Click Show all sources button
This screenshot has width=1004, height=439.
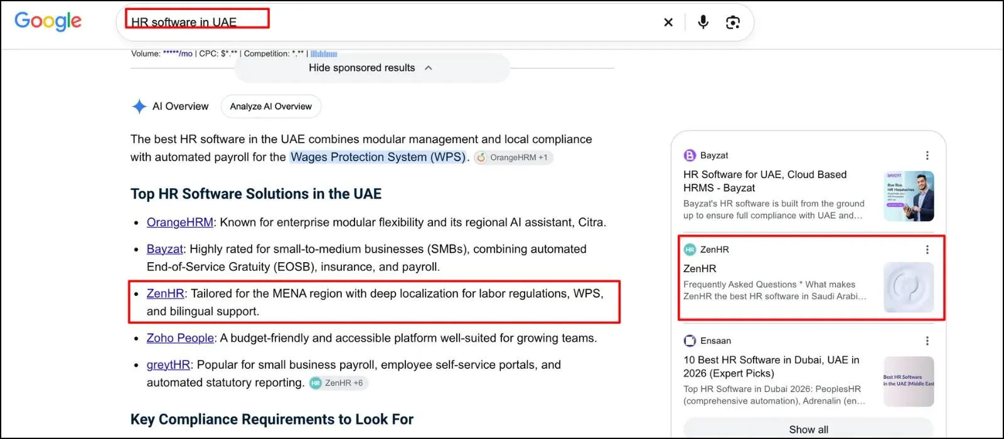click(x=808, y=429)
